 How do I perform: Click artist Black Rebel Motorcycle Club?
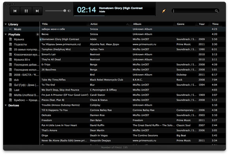click(107, 80)
